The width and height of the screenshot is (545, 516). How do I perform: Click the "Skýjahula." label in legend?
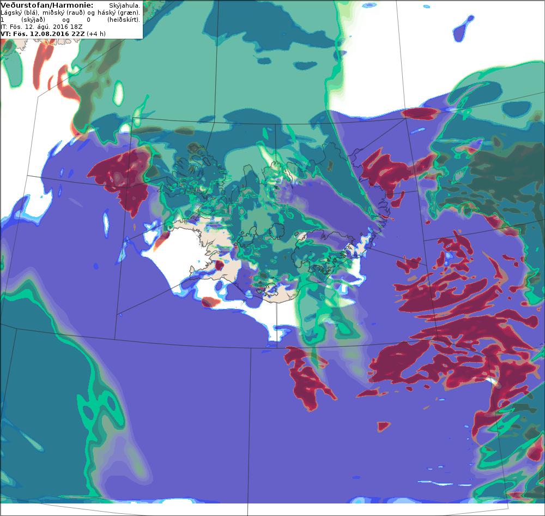click(124, 5)
